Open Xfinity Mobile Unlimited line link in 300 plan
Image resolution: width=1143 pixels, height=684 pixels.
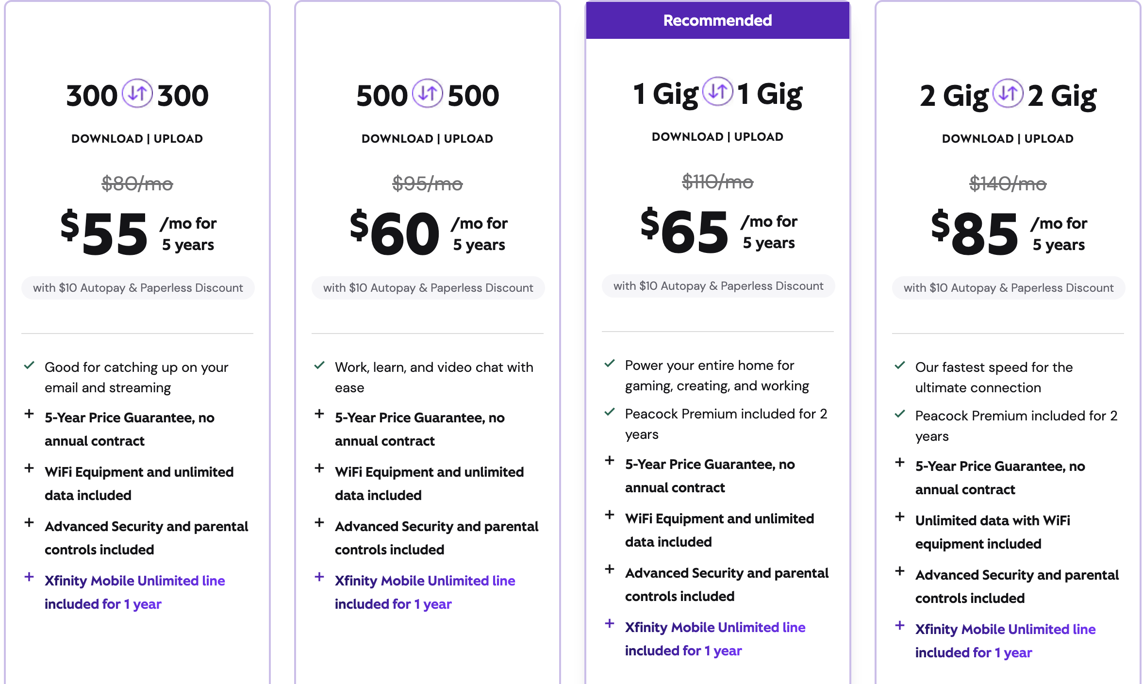click(134, 592)
